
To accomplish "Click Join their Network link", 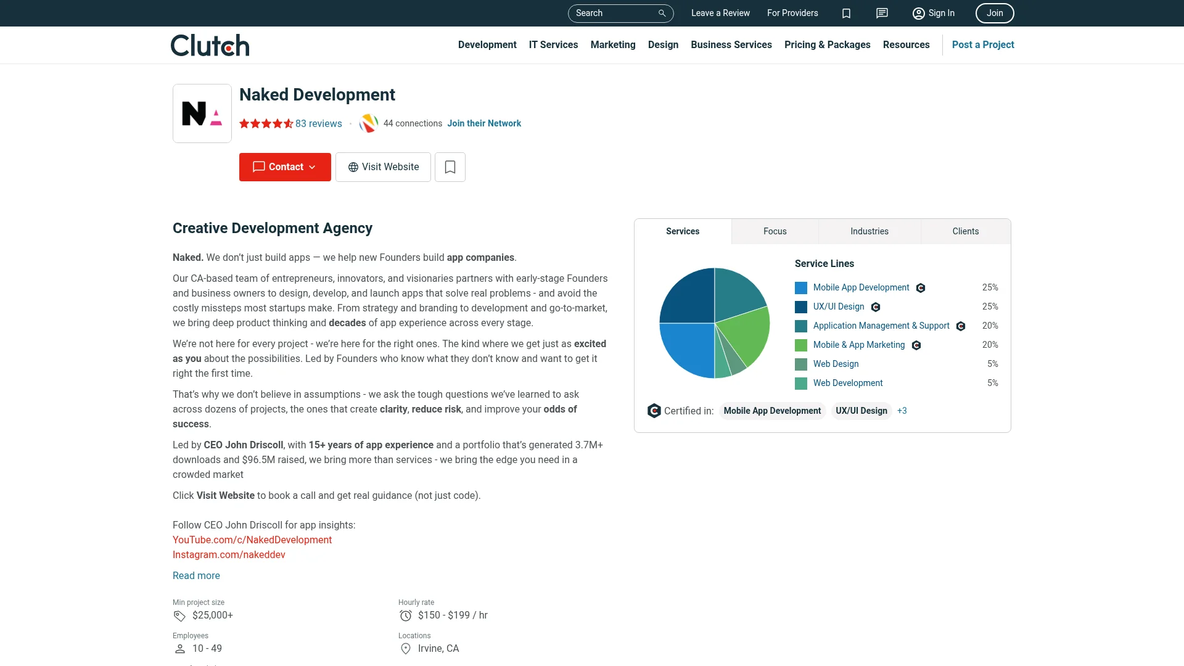I will [x=484, y=123].
